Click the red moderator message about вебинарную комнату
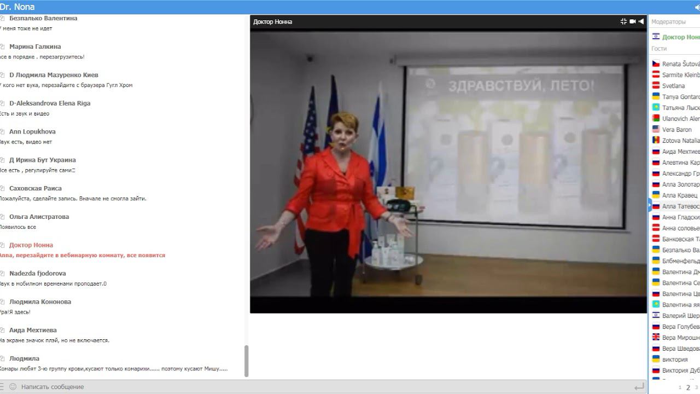Viewport: 700px width, 394px height. 82,256
